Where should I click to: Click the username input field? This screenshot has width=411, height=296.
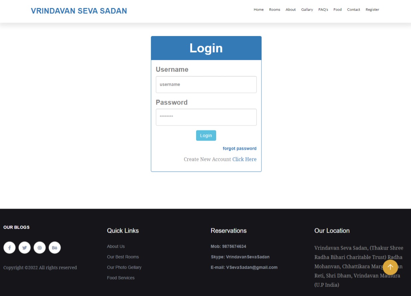point(206,84)
